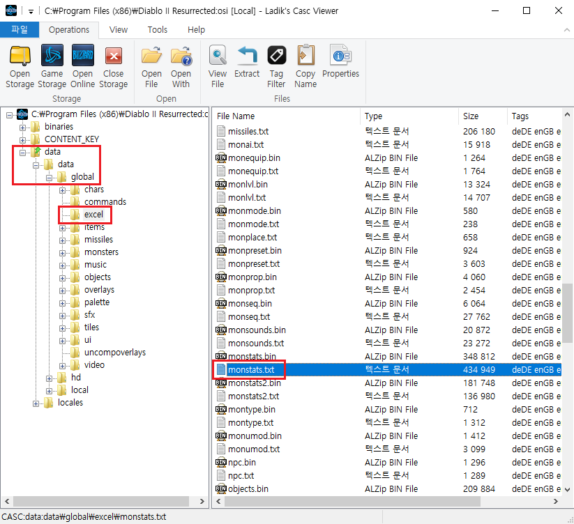The width and height of the screenshot is (574, 524).
Task: Open the 파일 menu tab
Action: [x=20, y=29]
